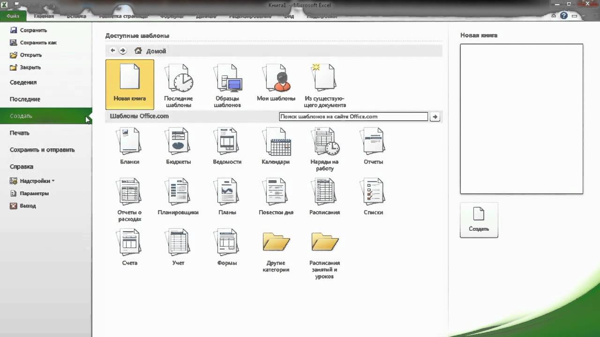Screen dimensions: 600x337
Task: Open the Учет template category
Action: (178, 247)
